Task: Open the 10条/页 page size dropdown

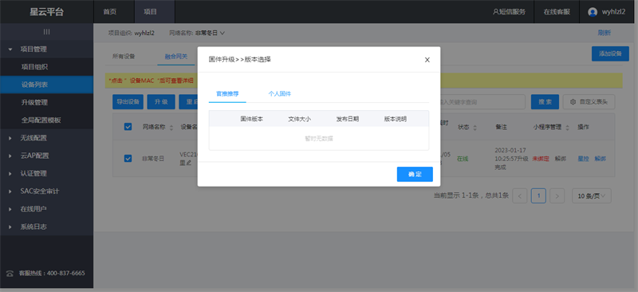Action: (591, 196)
